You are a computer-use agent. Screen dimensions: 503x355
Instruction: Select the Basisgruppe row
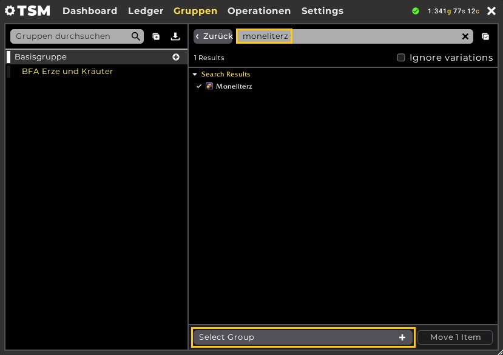tap(96, 57)
